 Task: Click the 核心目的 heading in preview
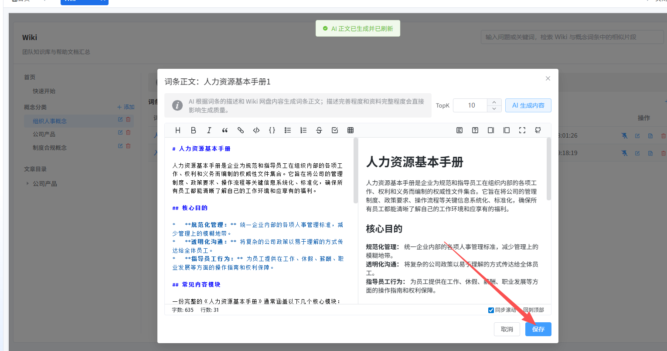tap(384, 229)
